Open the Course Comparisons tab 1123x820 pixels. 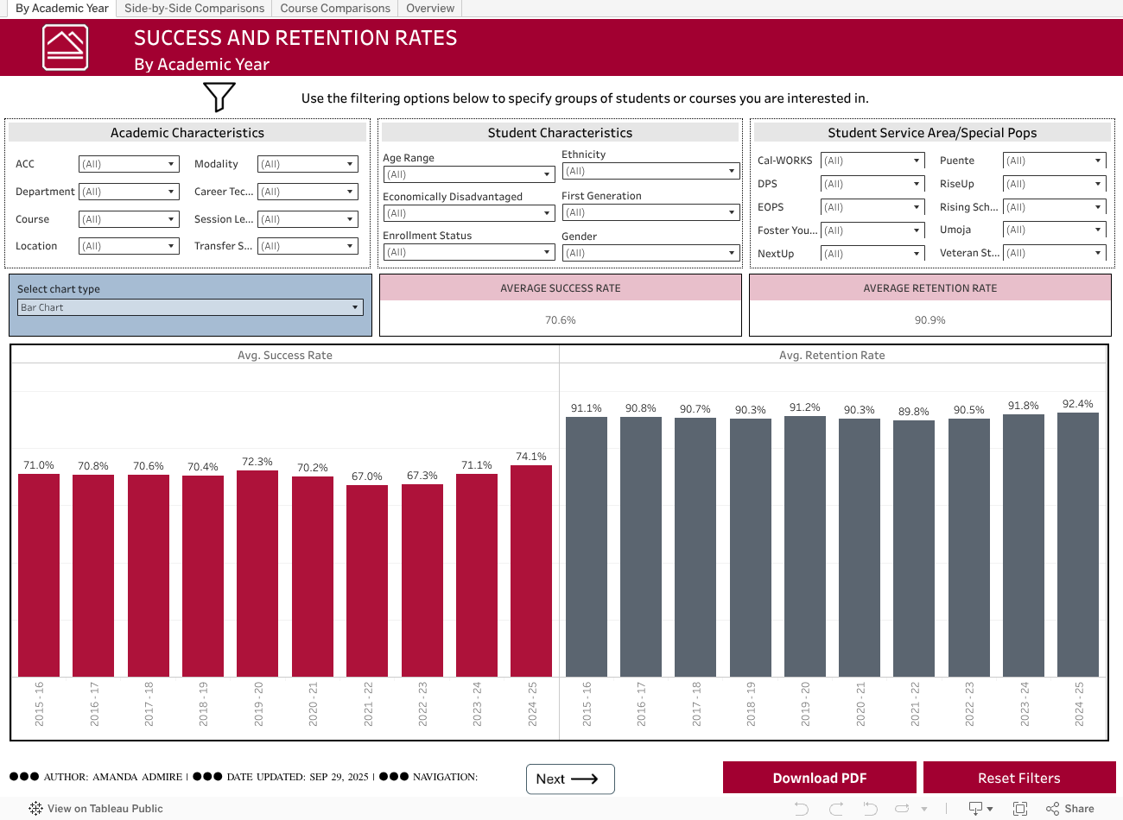pyautogui.click(x=334, y=9)
